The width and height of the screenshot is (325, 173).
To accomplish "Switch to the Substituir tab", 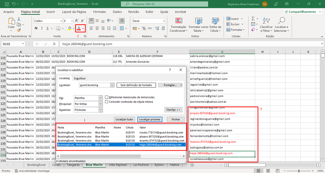I will pyautogui.click(x=80, y=78).
